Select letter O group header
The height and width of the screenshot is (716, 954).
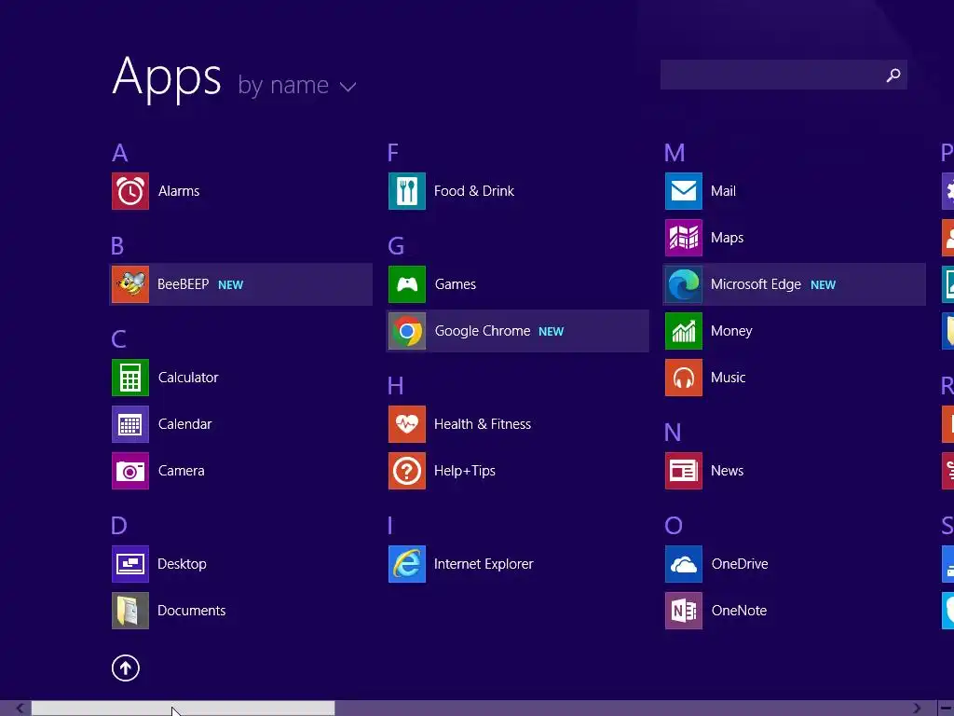pos(674,526)
